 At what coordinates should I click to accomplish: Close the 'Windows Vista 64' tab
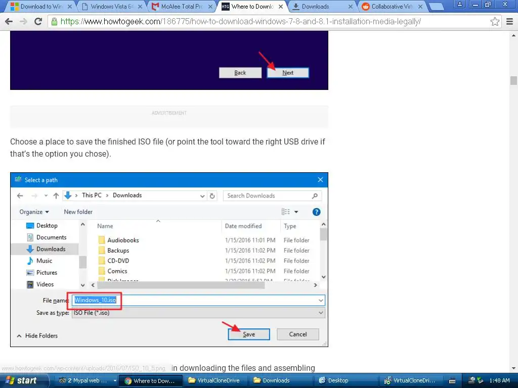(140, 6)
